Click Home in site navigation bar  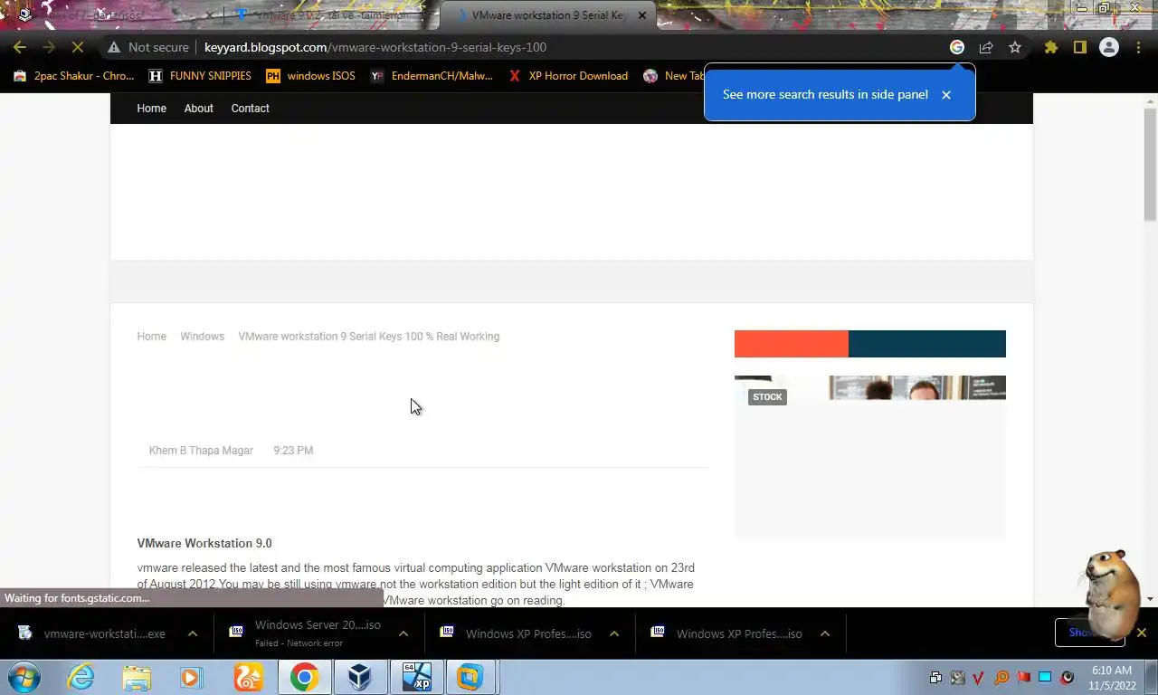(x=151, y=108)
